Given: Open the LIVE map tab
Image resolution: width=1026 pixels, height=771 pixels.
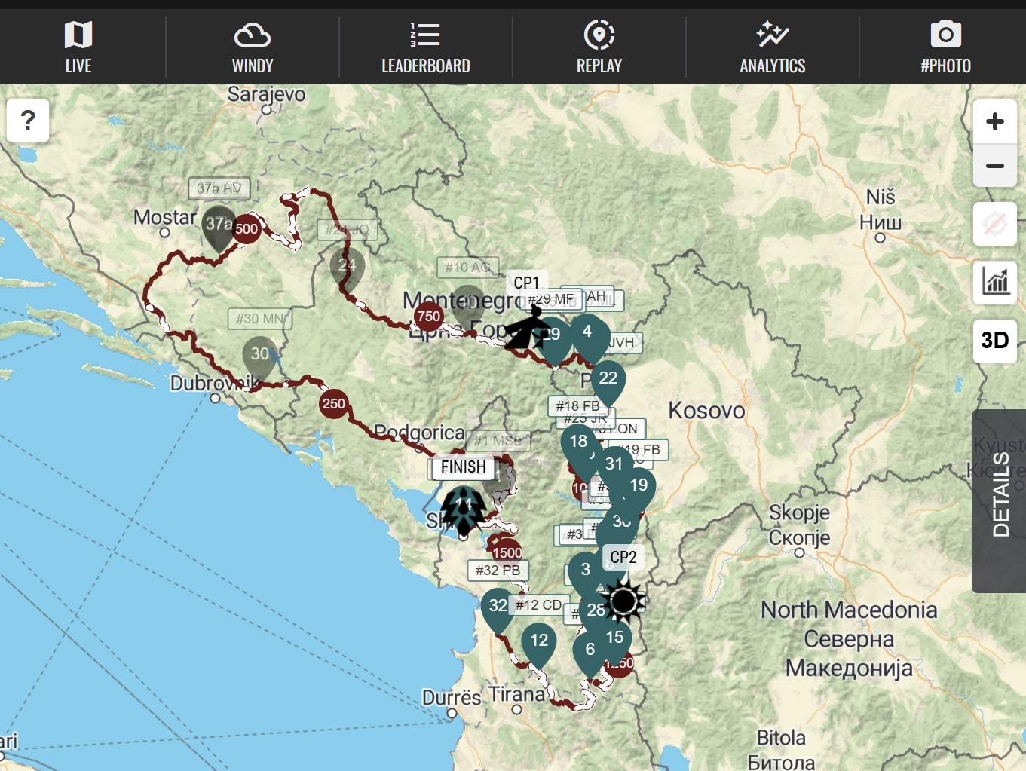Looking at the screenshot, I should pos(78,47).
